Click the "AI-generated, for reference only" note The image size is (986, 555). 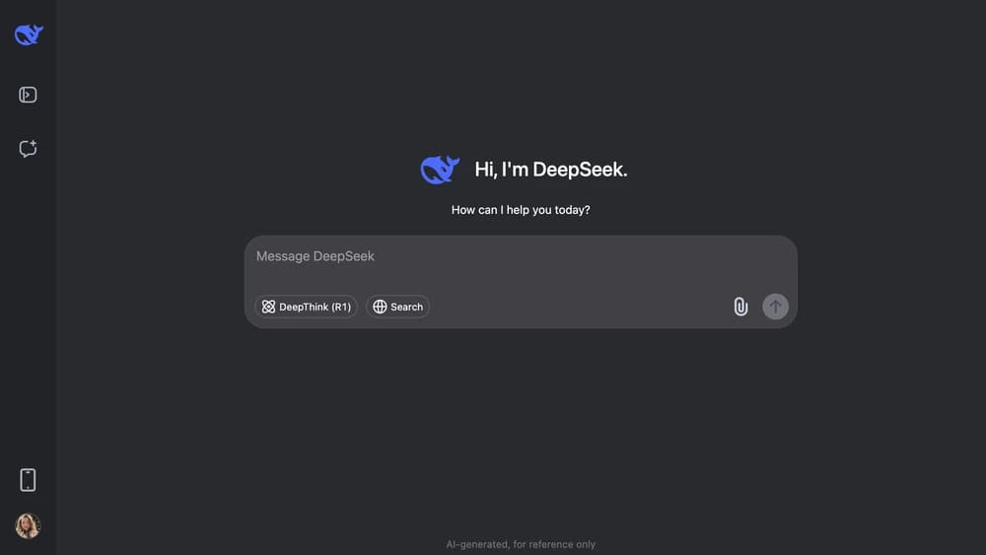(x=521, y=544)
